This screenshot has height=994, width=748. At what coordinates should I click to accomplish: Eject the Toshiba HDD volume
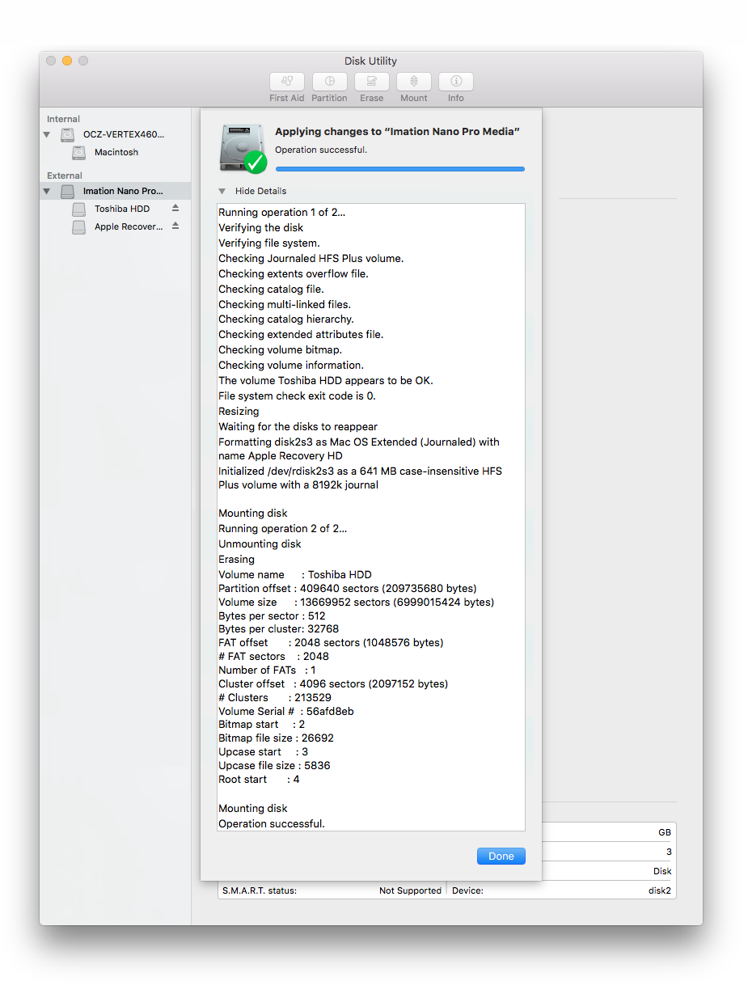[175, 209]
